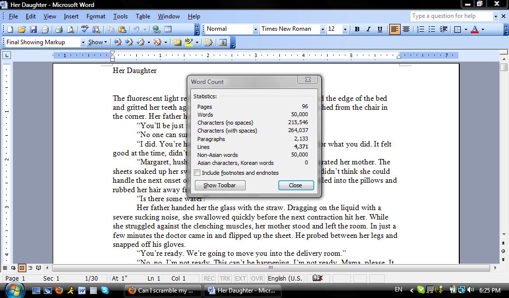509x298 pixels.
Task: Switch to Reading Layout view
Action: [x=39, y=268]
